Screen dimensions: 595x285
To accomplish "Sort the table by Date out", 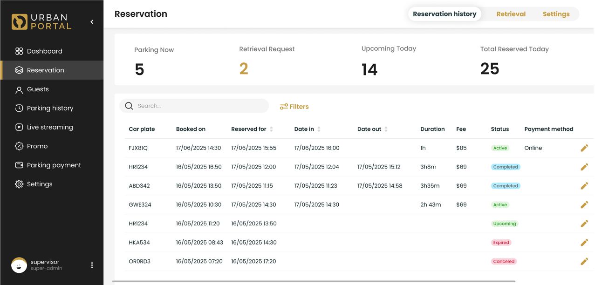I will click(386, 129).
